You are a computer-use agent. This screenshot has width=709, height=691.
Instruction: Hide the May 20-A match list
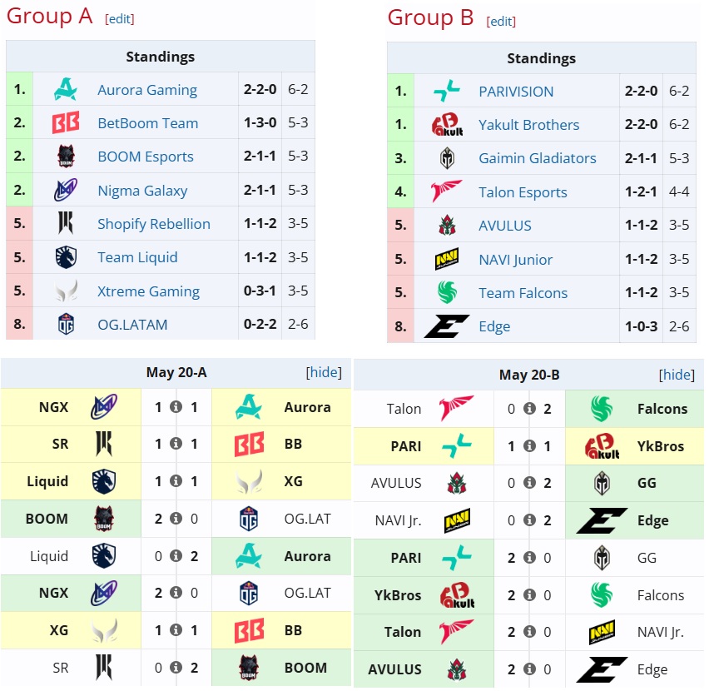click(x=324, y=372)
